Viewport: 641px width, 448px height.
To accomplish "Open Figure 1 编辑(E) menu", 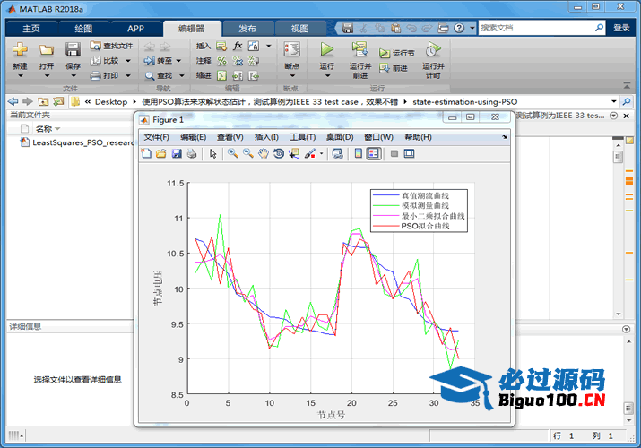I will click(193, 137).
